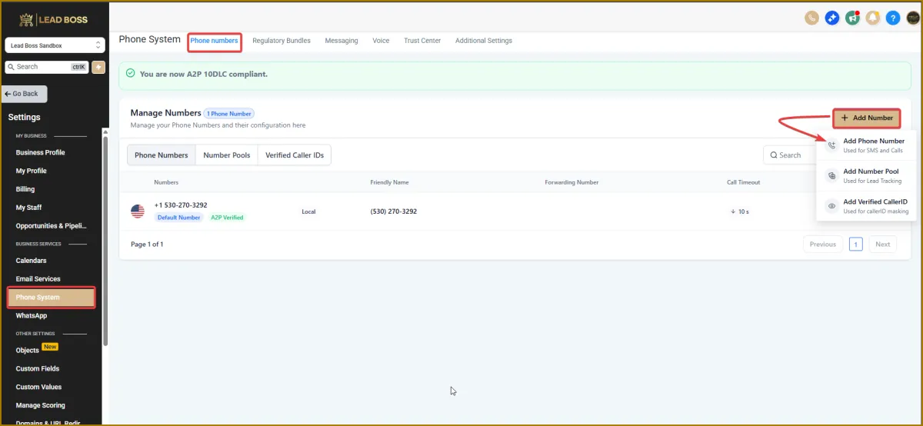The height and width of the screenshot is (426, 923).
Task: Open the Voice tab
Action: click(x=381, y=41)
